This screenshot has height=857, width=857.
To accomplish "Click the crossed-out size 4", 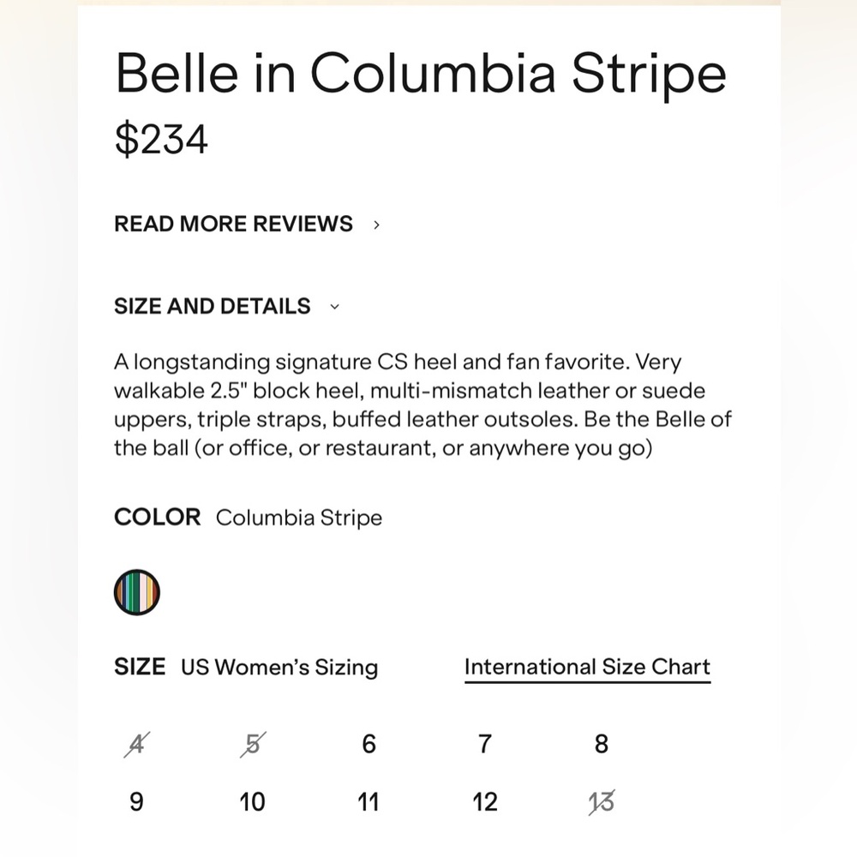I will click(136, 744).
